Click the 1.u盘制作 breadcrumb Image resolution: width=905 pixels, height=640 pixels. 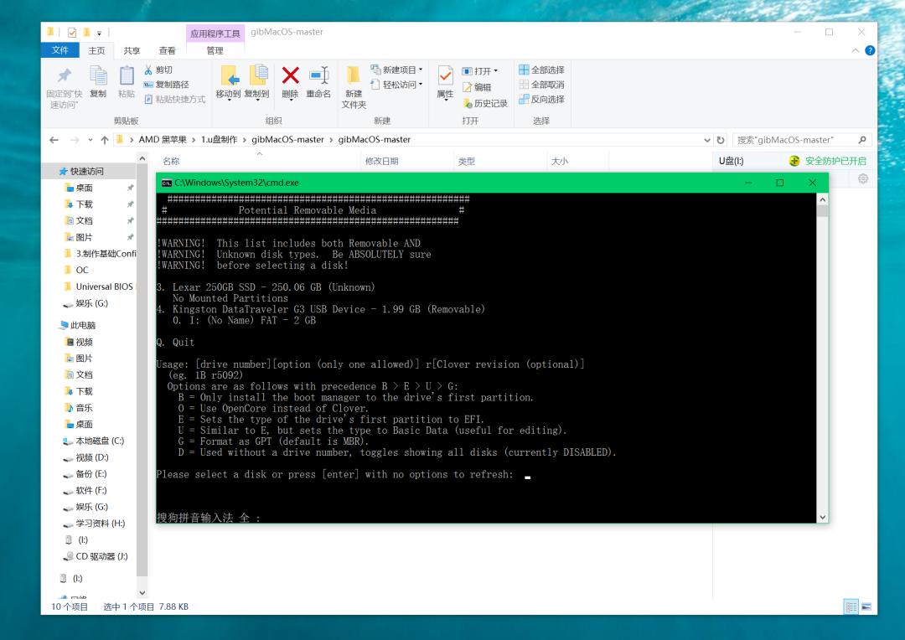pos(219,140)
